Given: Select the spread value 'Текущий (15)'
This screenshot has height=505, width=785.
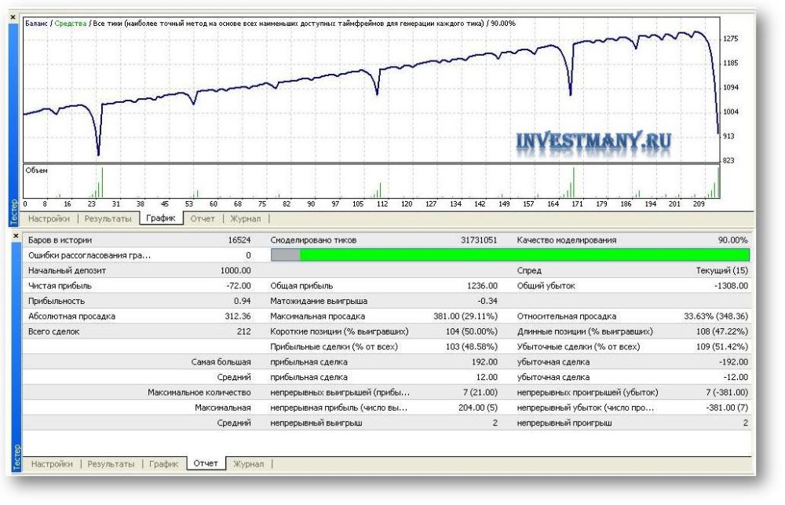Looking at the screenshot, I should pos(722,270).
